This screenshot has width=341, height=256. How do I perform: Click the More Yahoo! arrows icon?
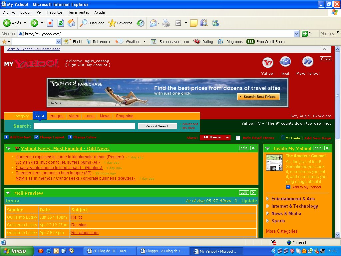308,62
